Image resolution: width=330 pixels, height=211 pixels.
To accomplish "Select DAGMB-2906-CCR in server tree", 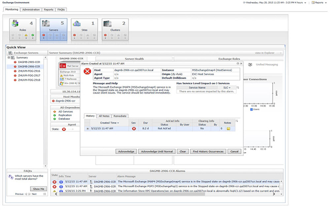I will click(x=29, y=66).
